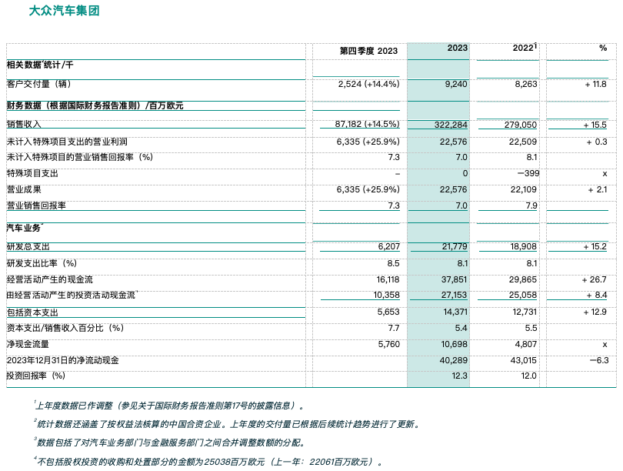Select the 22,109 value

(x=523, y=189)
